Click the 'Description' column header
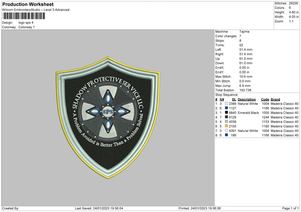 tap(247, 99)
